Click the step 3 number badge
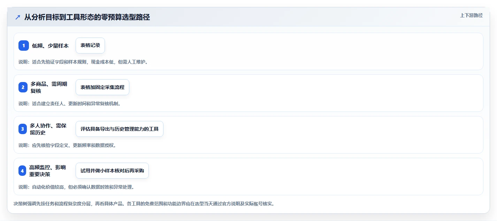The image size is (497, 221). 23,129
